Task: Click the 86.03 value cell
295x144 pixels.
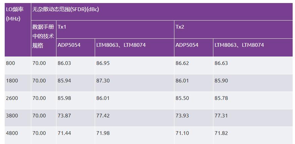Action: [65, 63]
